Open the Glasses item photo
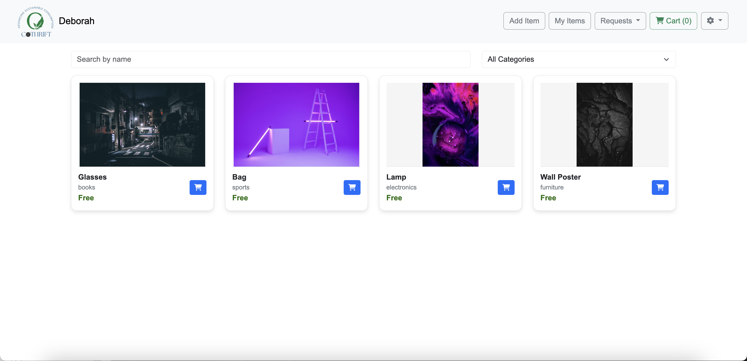The image size is (747, 361). tap(142, 125)
